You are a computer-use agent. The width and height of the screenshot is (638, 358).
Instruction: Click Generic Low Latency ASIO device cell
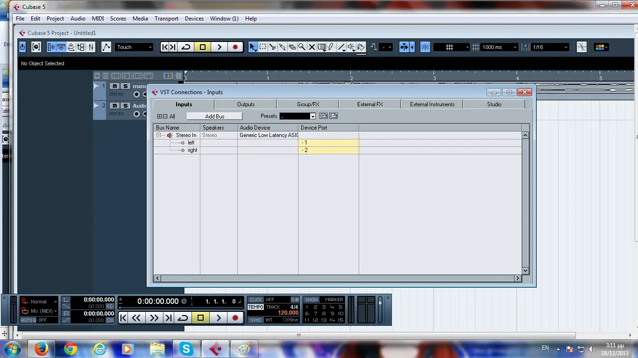pyautogui.click(x=268, y=135)
